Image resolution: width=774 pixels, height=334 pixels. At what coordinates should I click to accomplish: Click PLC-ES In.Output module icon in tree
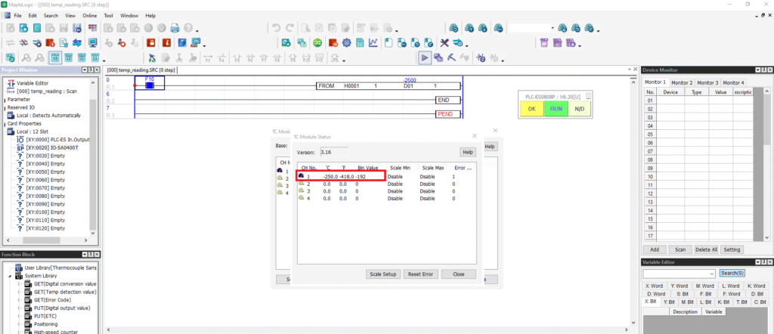pos(20,140)
